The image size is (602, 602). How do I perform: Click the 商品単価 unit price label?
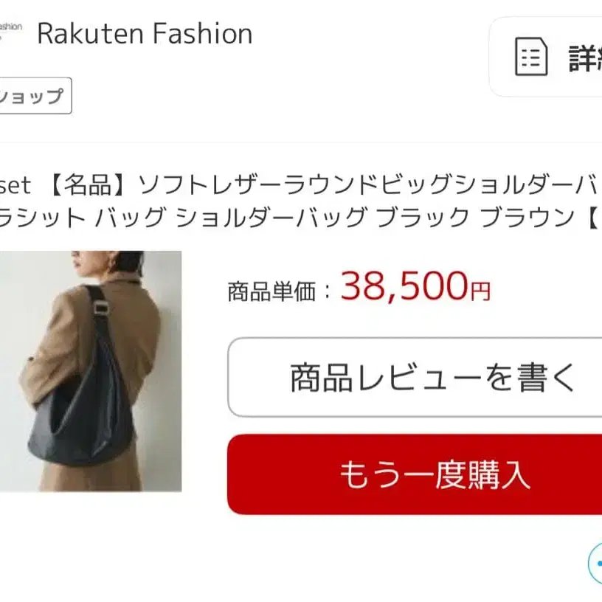271,292
